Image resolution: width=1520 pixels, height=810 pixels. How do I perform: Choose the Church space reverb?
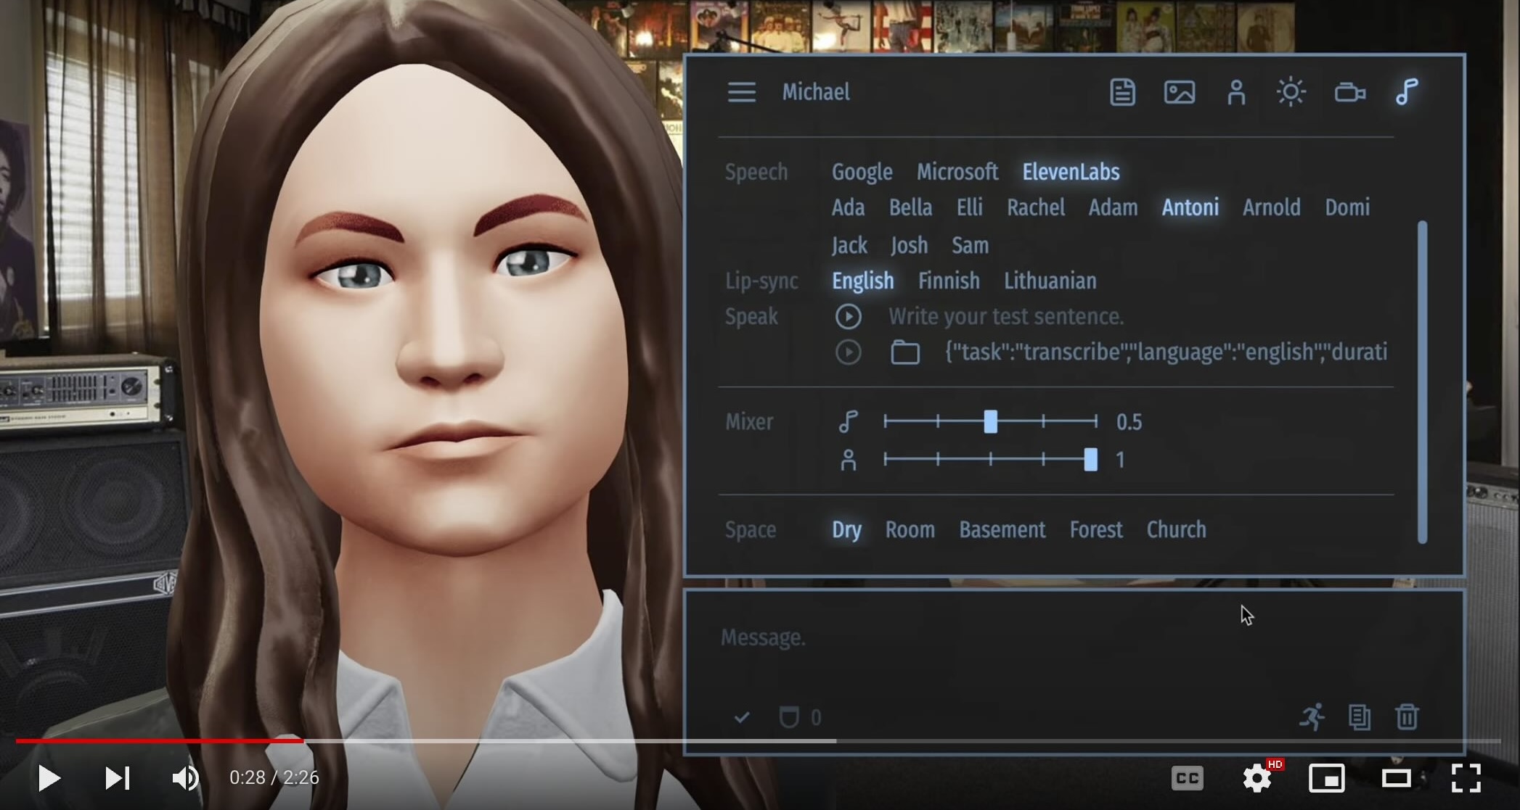pyautogui.click(x=1176, y=530)
